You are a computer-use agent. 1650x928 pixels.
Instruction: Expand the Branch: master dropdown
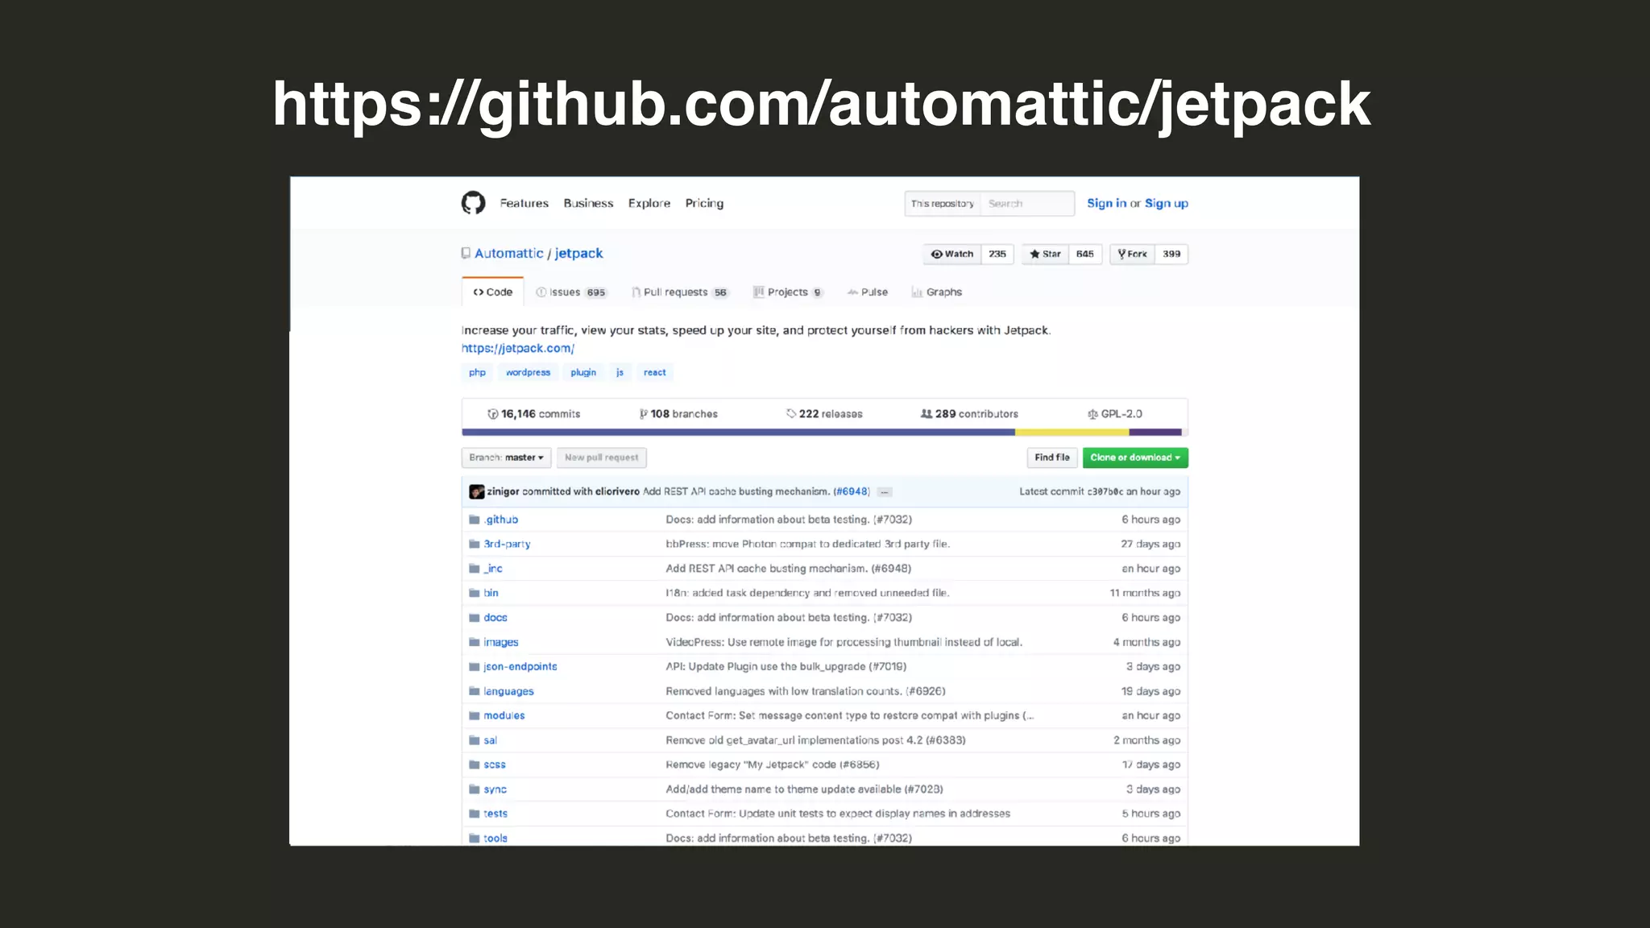[x=506, y=458]
